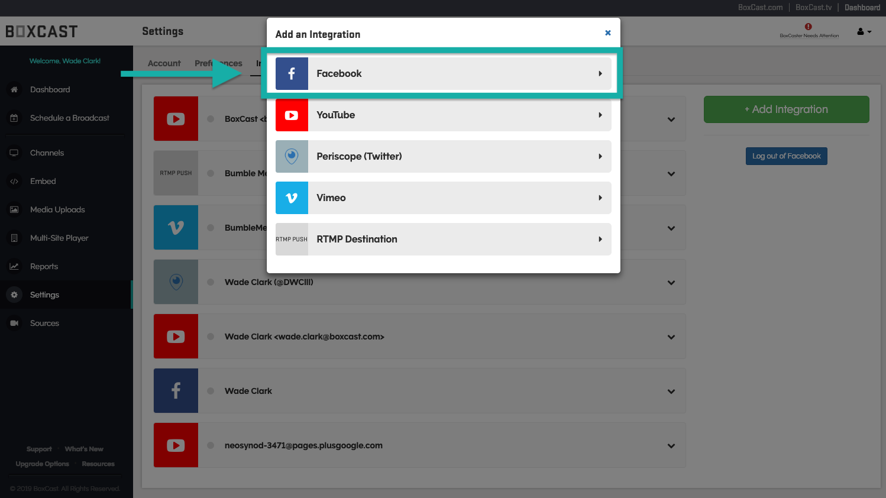Click the YouTube logo icon in dialog
This screenshot has width=886, height=498.
pyautogui.click(x=292, y=115)
